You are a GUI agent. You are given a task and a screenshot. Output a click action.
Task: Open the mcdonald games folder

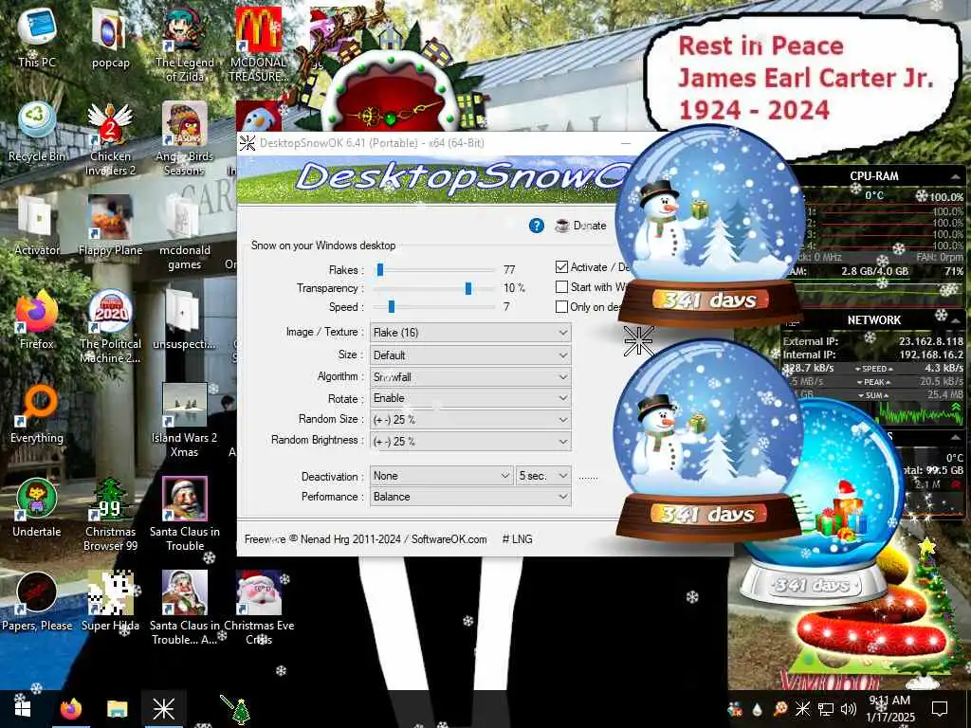click(185, 233)
